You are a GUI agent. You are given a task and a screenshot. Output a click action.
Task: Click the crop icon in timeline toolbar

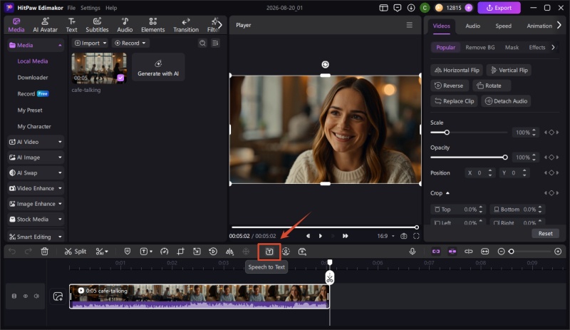click(181, 252)
